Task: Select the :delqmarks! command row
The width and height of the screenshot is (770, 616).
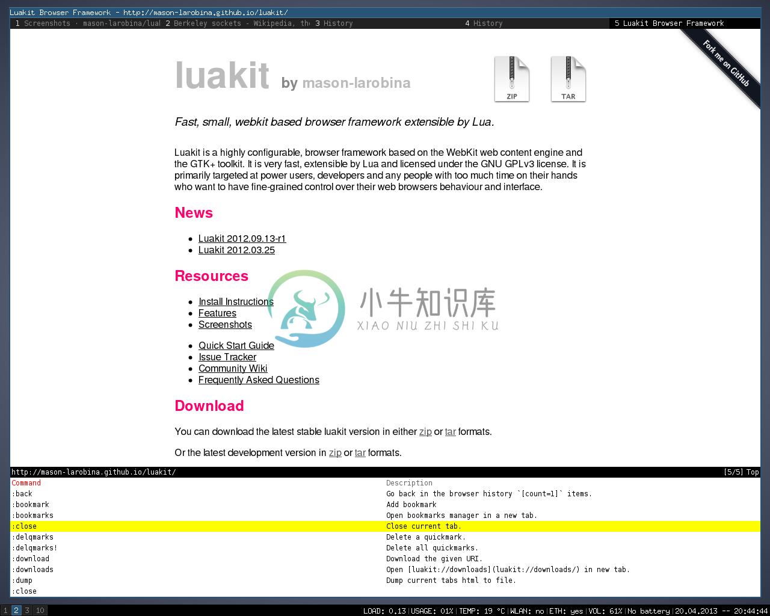Action: (385, 548)
